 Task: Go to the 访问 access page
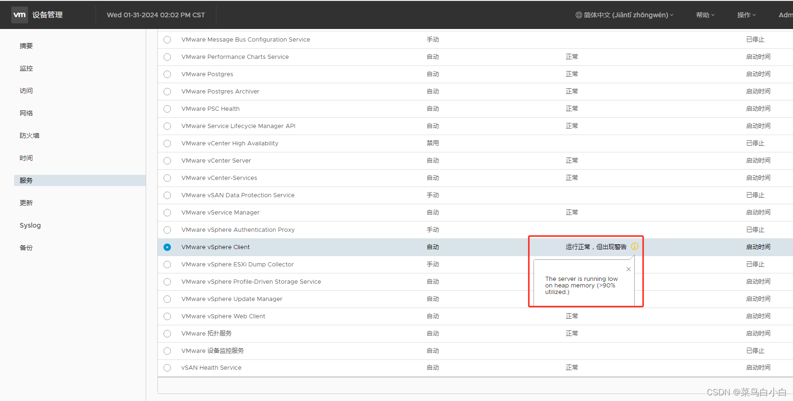(26, 91)
